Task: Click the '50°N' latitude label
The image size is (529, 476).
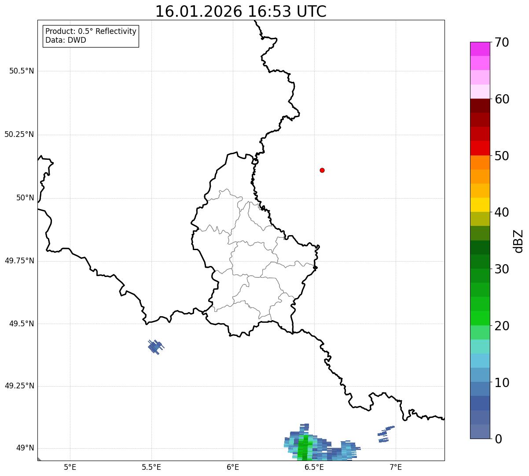Action: pyautogui.click(x=25, y=198)
